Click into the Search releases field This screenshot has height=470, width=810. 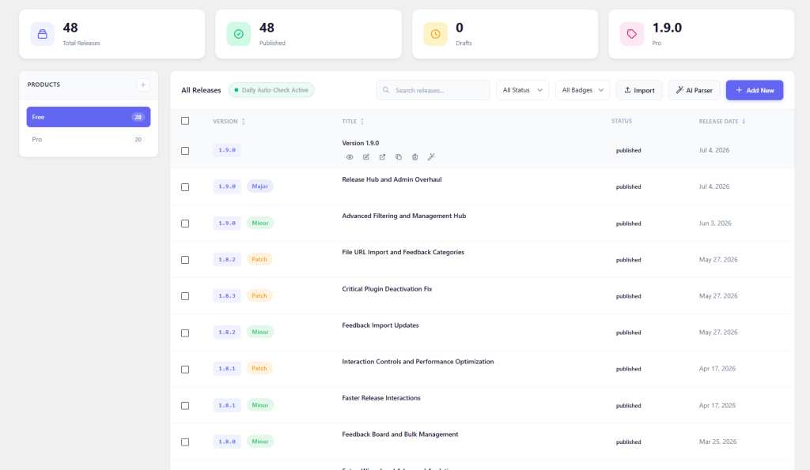(x=433, y=90)
